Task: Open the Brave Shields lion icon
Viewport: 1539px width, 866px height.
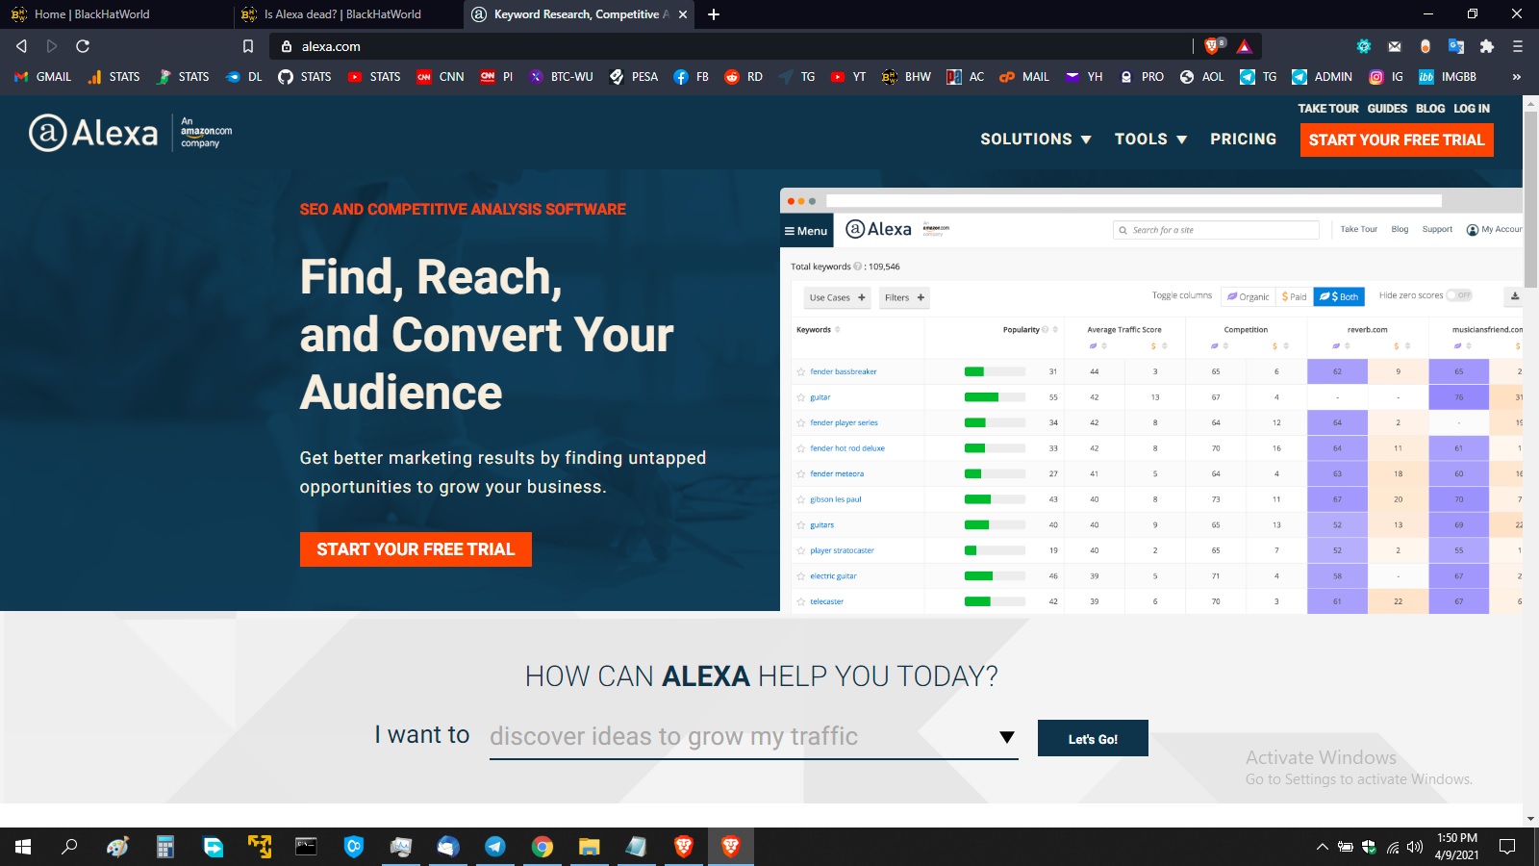Action: click(1214, 46)
